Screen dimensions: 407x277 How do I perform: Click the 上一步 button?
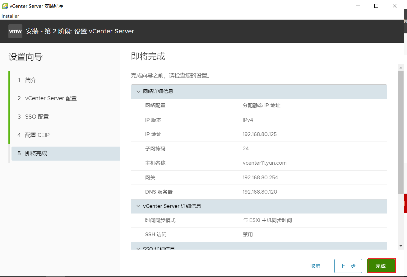click(x=348, y=266)
